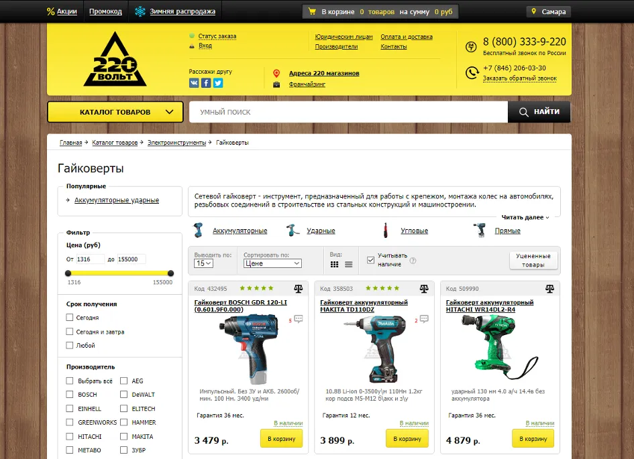The height and width of the screenshot is (459, 634).
Task: Click availability help question mark icon
Action: pos(413,261)
